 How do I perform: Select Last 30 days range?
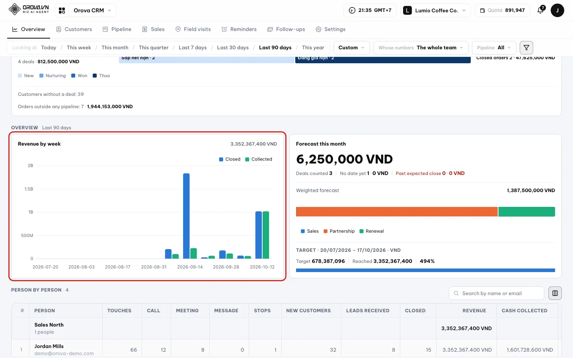coord(233,48)
